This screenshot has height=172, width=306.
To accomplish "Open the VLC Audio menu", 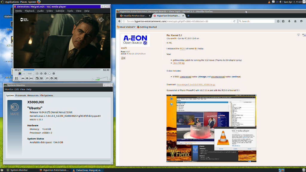I will [x=40, y=11].
